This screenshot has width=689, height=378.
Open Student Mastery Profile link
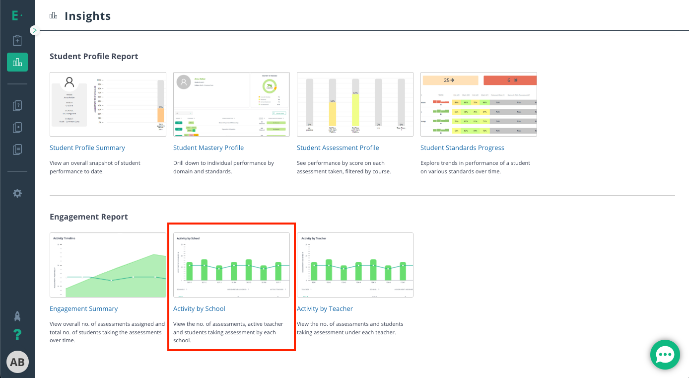[x=208, y=148]
